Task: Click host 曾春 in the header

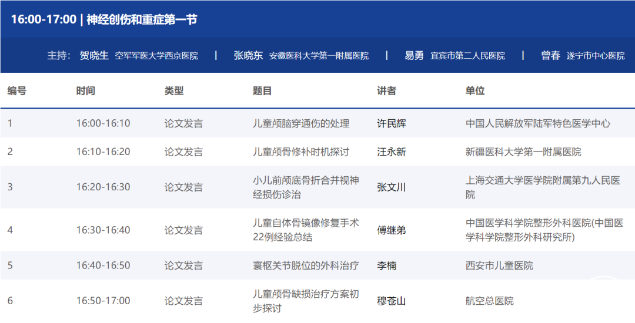Action: tap(550, 55)
